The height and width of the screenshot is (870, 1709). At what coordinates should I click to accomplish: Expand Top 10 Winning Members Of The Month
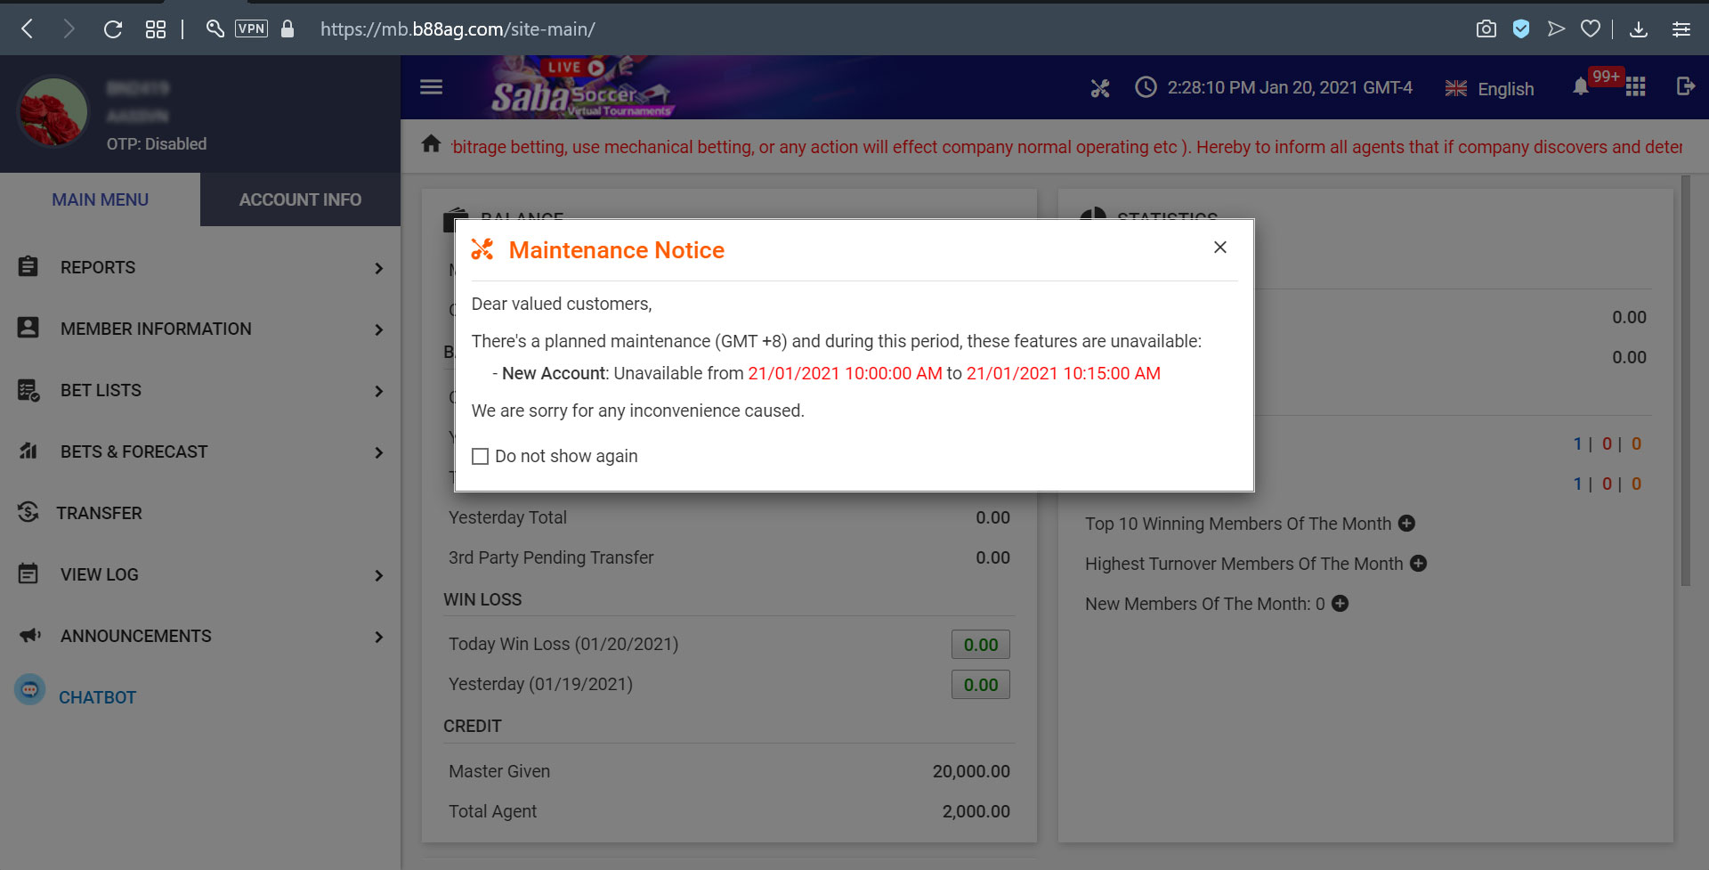pos(1406,524)
